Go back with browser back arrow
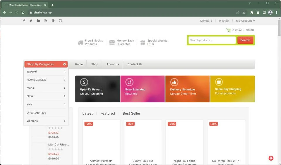This screenshot has width=281, height=165. pyautogui.click(x=5, y=13)
